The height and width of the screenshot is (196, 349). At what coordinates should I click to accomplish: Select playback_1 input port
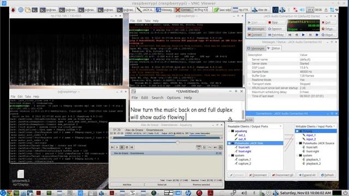click(x=314, y=160)
